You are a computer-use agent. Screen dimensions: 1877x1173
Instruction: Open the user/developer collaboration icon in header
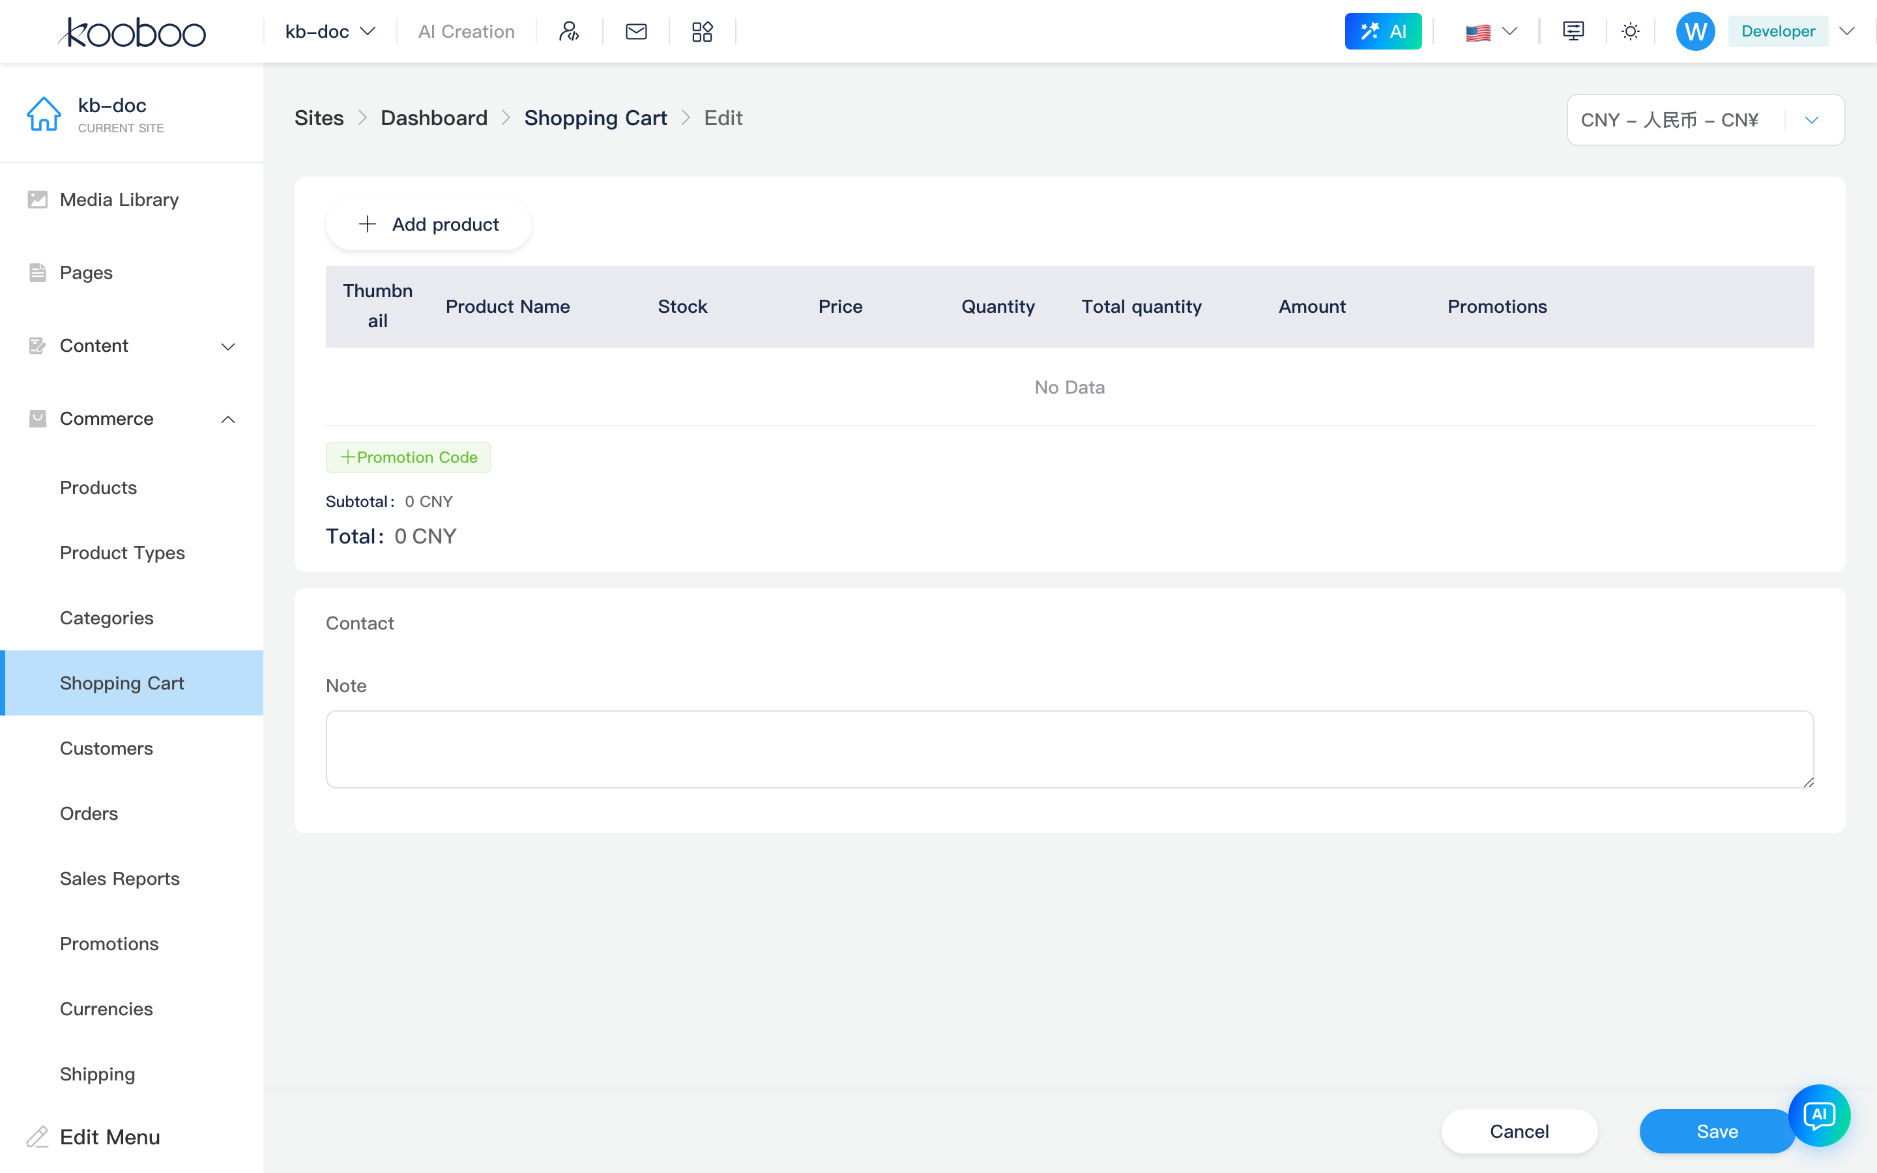(x=570, y=31)
